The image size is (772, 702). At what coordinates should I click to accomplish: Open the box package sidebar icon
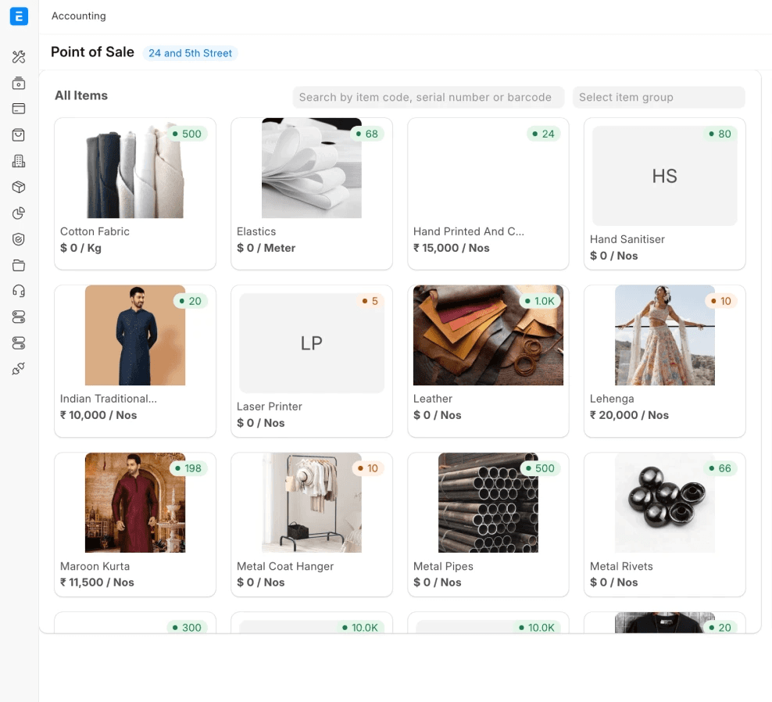(x=19, y=187)
